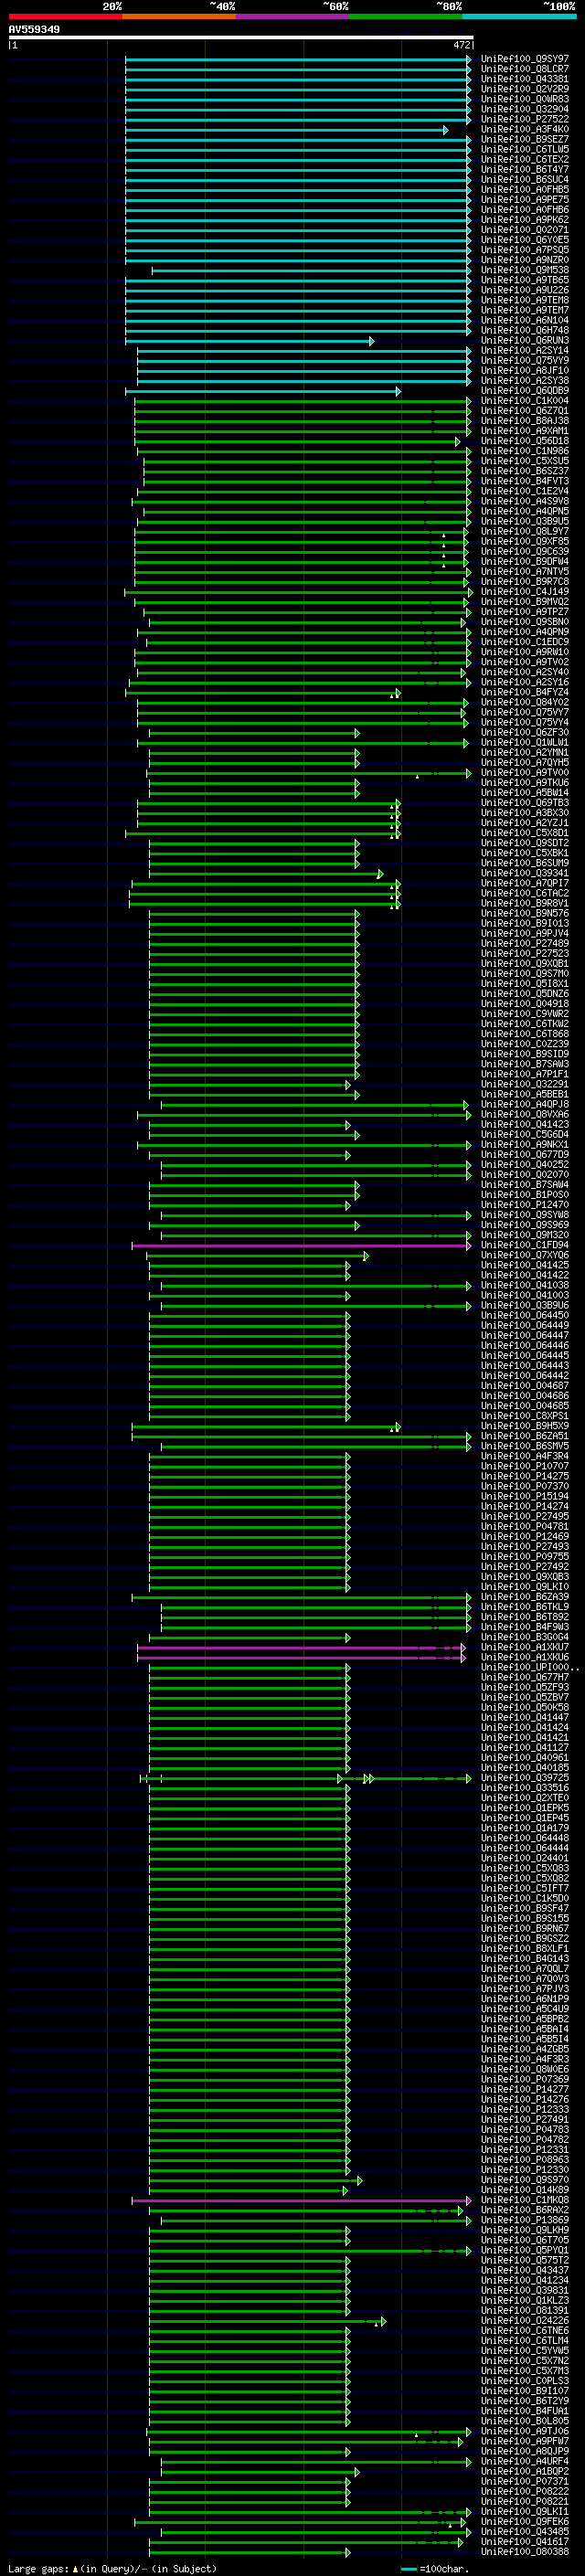Select the label UniRef100_A6N104
585x2576 pixels.
coord(525,321)
